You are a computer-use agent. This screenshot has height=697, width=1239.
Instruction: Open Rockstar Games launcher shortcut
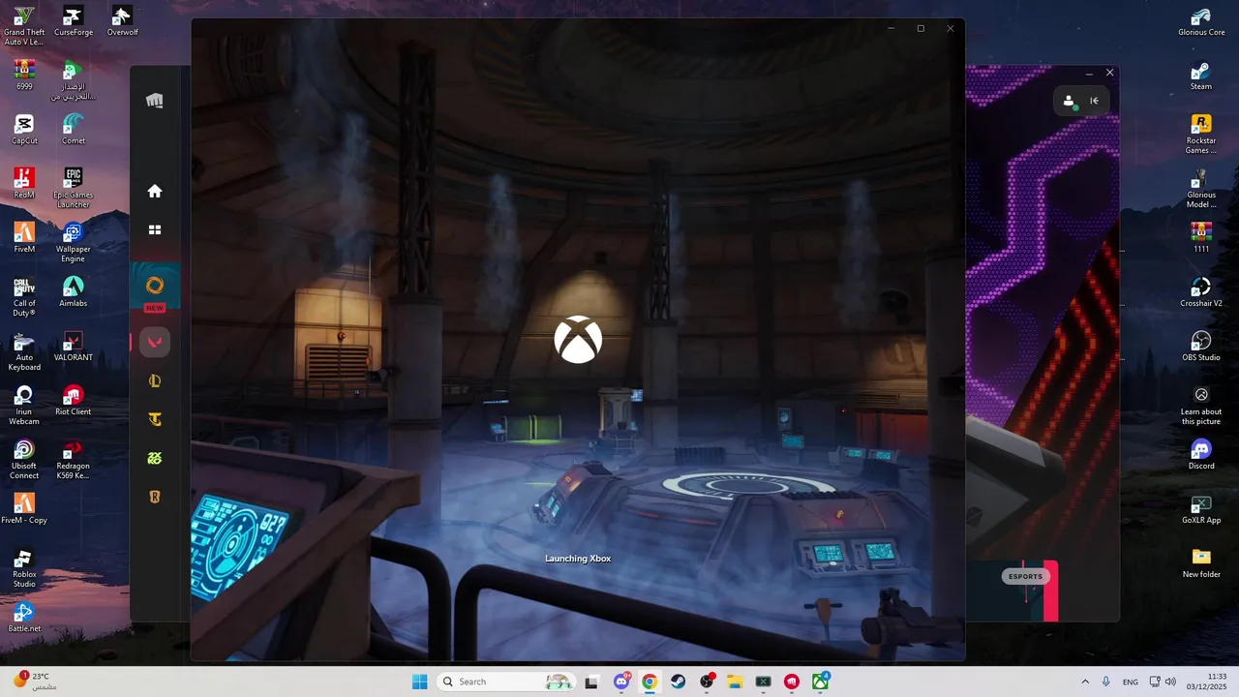coord(1201,135)
